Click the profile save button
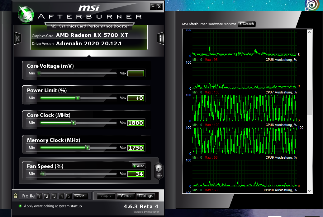Screen dimensions: 323x217 (x=81, y=196)
